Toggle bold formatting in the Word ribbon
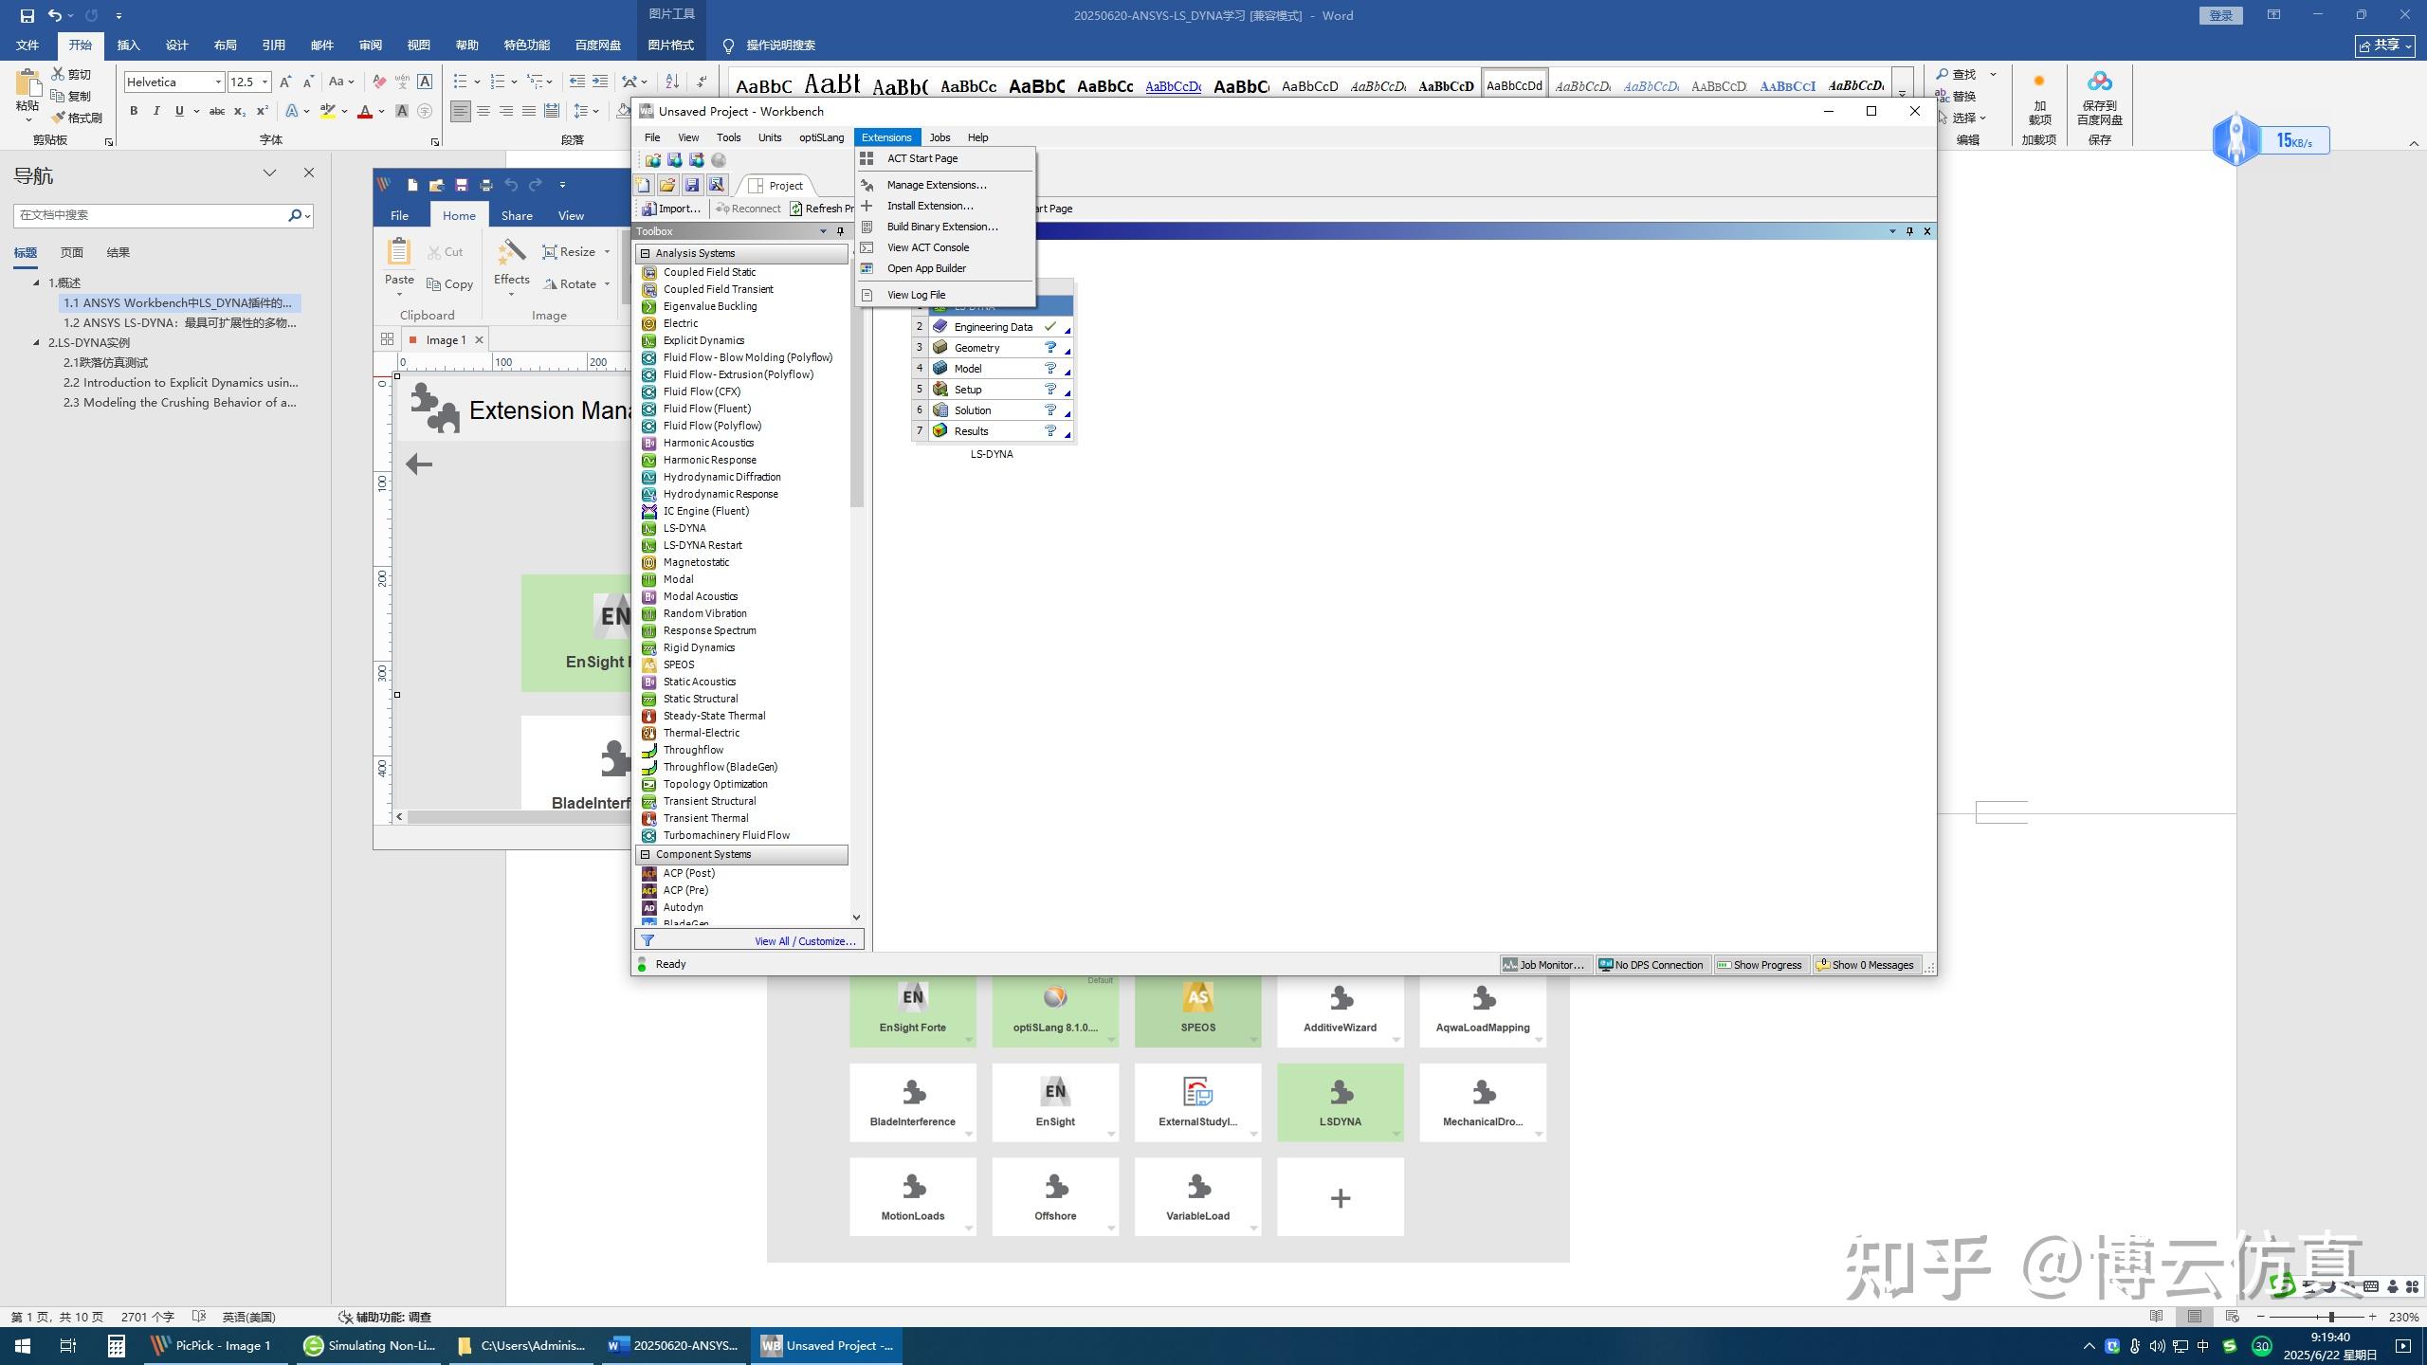The image size is (2427, 1365). (x=133, y=111)
